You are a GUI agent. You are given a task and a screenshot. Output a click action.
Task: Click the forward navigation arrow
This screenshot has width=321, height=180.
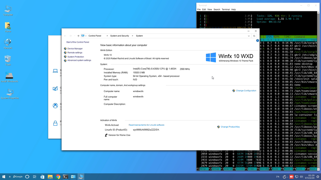coord(71,36)
